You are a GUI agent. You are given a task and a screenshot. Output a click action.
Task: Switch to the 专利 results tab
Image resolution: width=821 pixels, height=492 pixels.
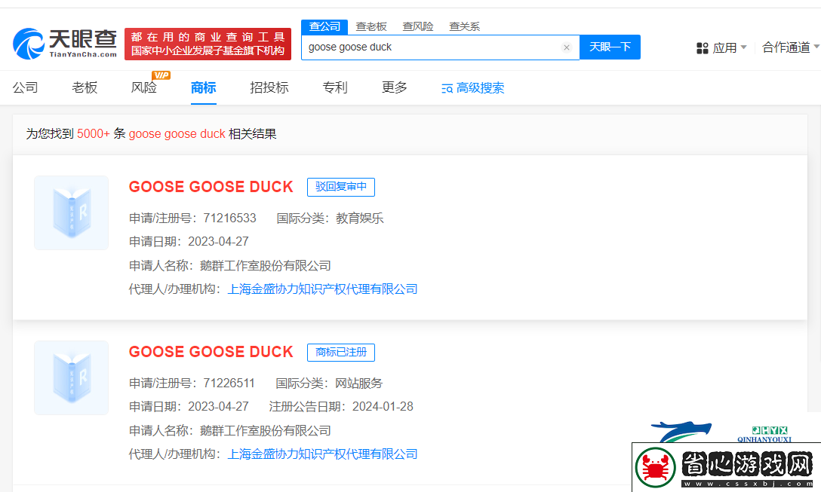[335, 87]
